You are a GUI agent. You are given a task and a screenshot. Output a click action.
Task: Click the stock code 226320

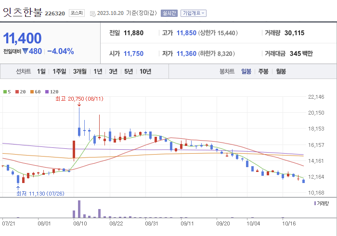pos(55,13)
